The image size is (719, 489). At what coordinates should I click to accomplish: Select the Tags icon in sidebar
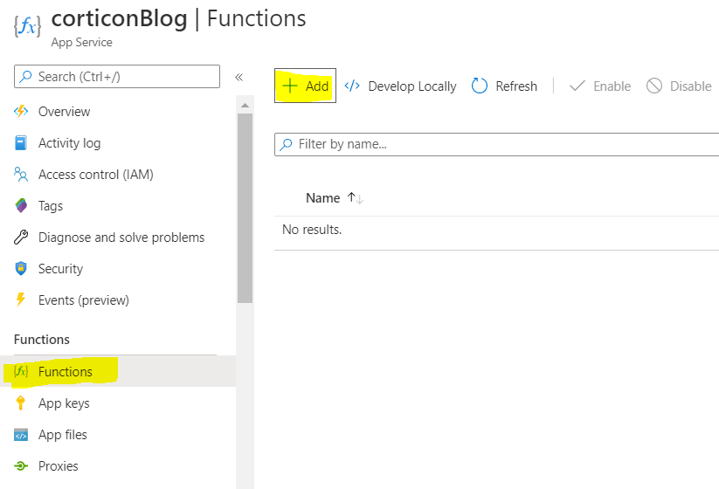click(22, 206)
